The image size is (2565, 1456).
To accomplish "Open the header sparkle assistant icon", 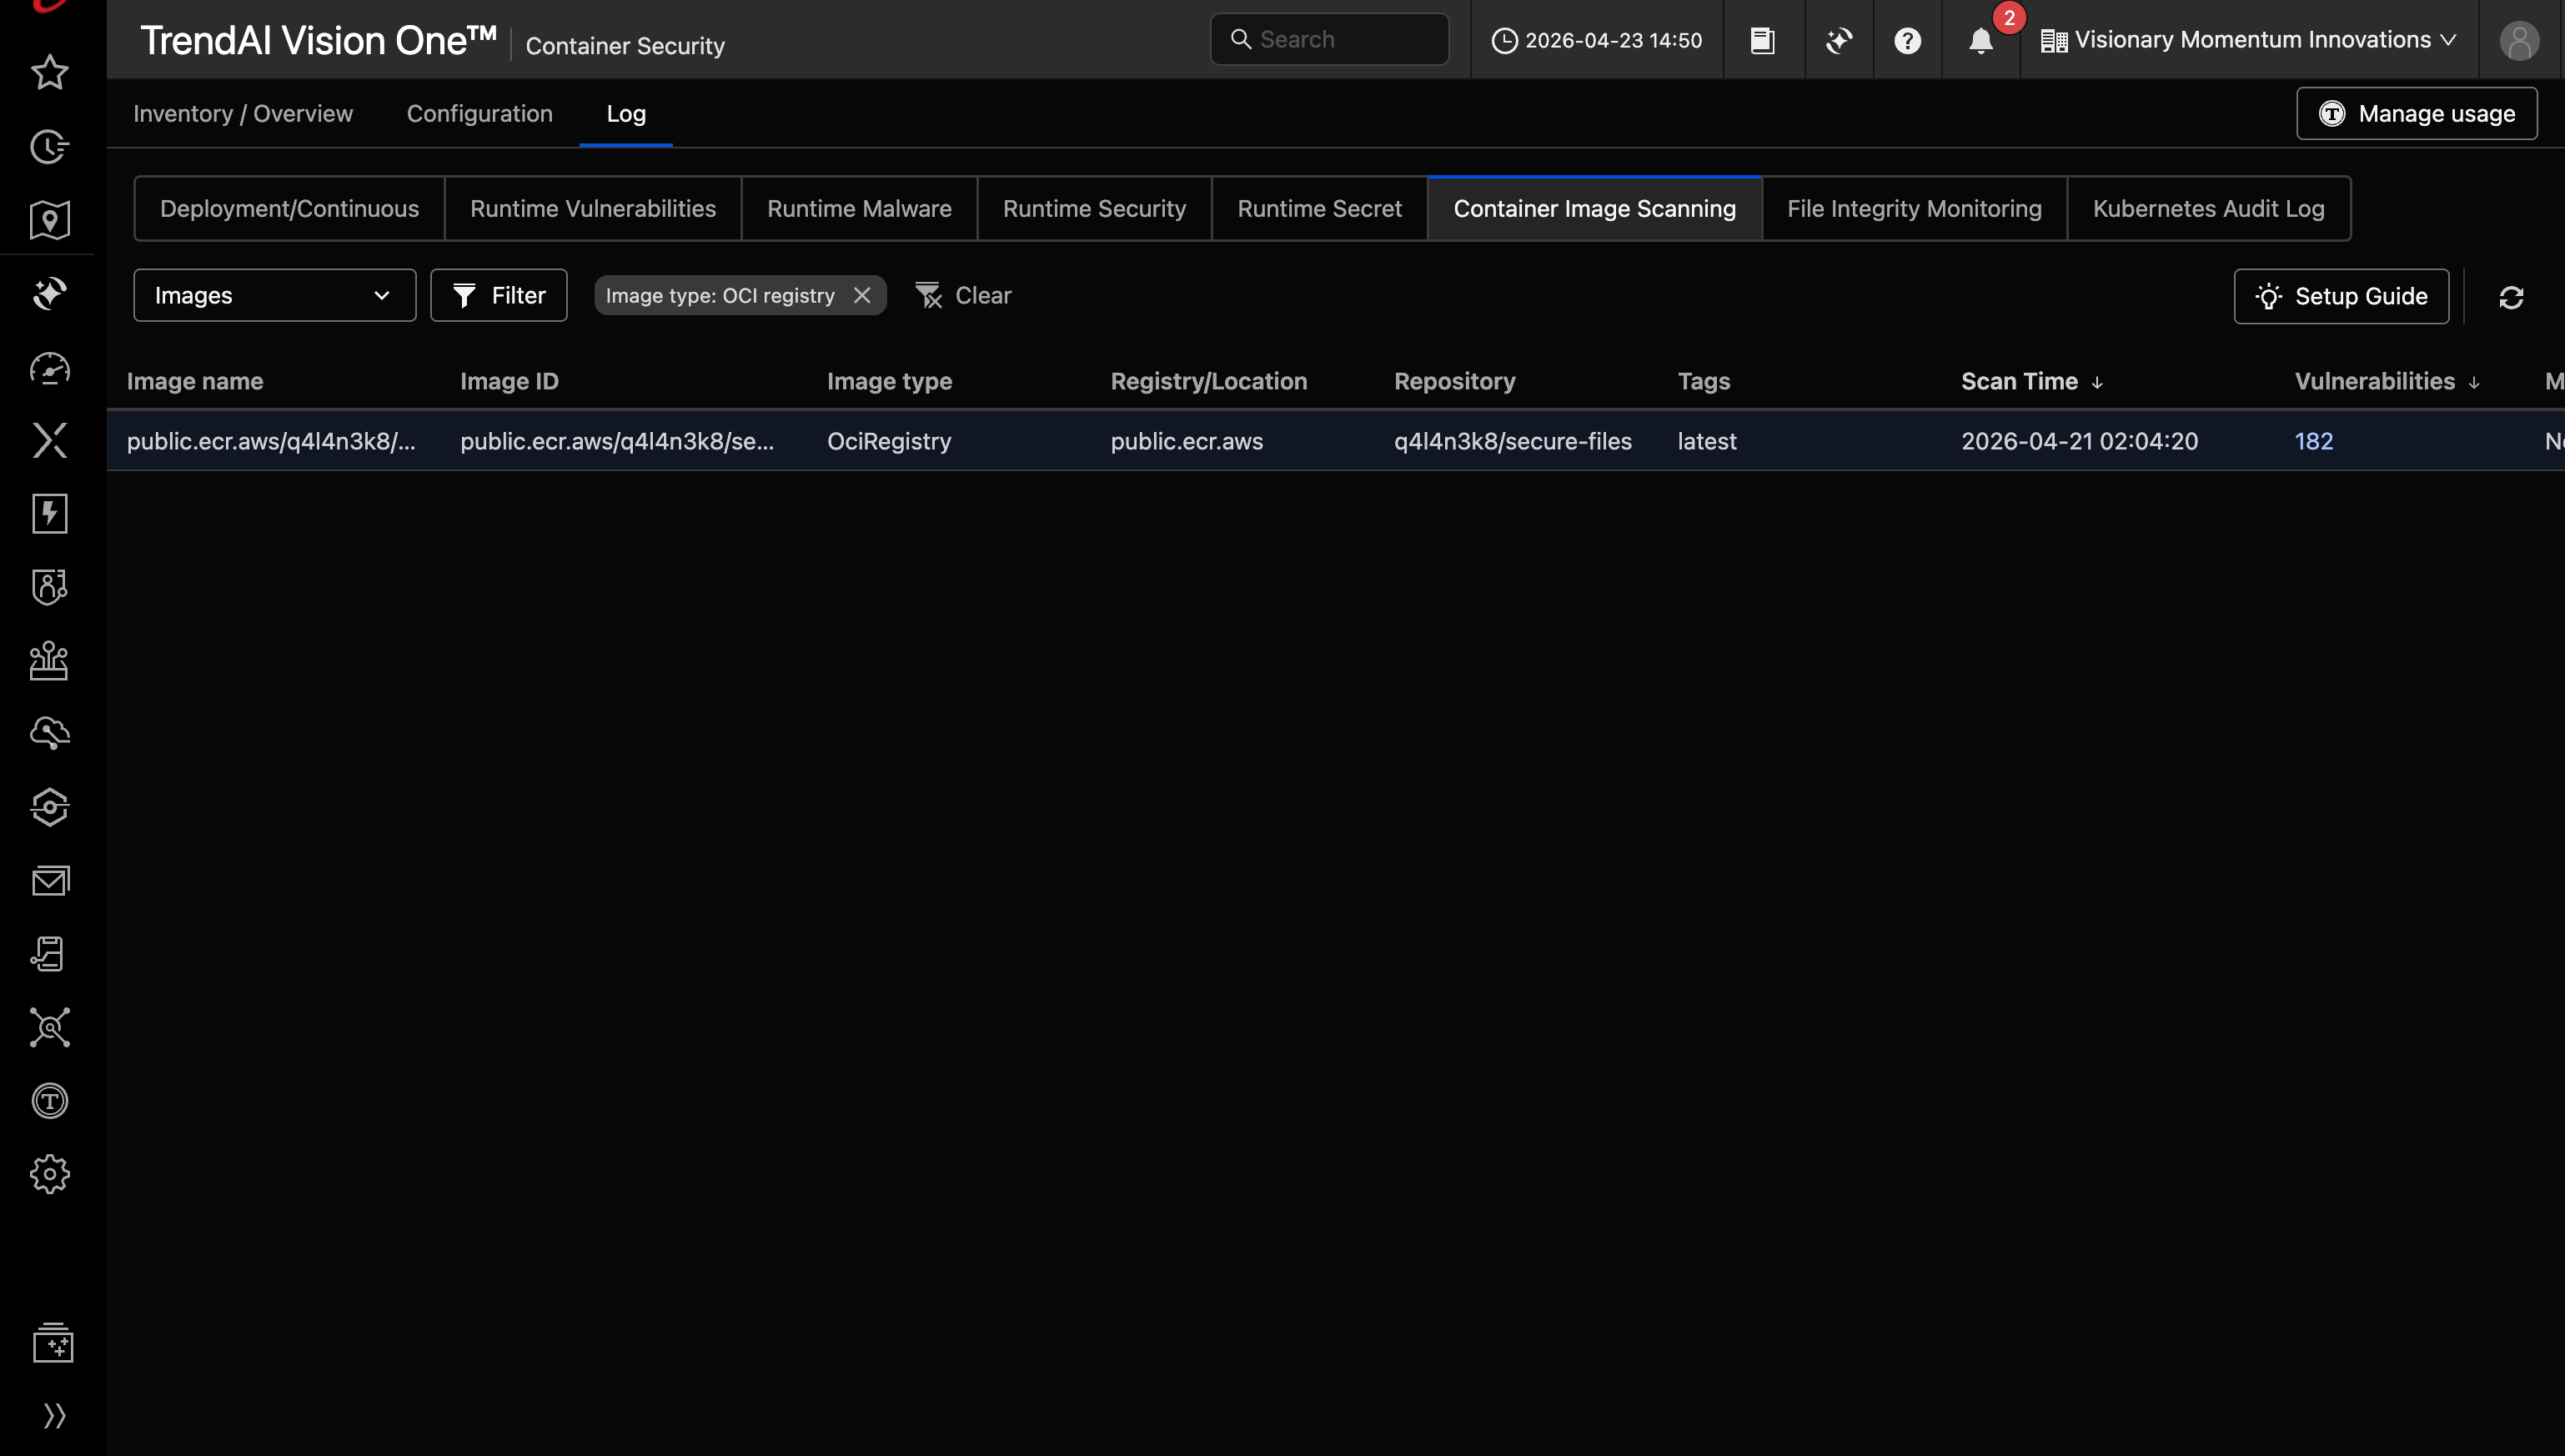I will tap(1838, 40).
